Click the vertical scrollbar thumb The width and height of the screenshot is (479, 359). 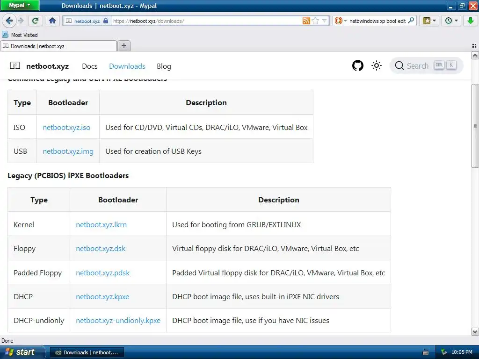point(475,125)
